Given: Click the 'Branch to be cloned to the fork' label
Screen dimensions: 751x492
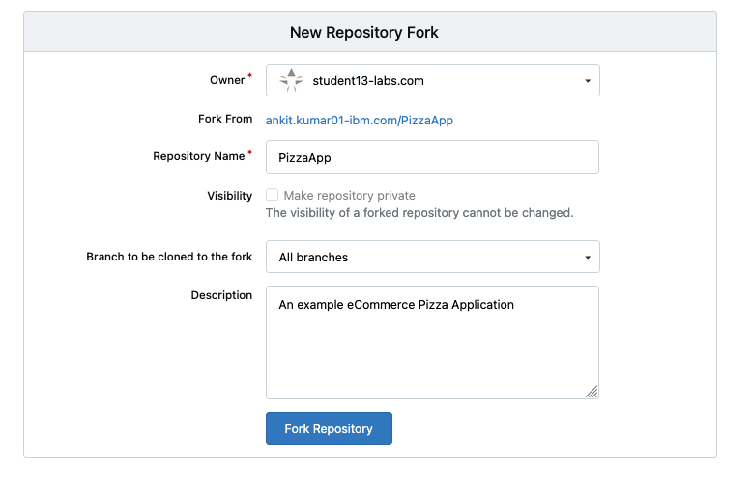Looking at the screenshot, I should (x=169, y=257).
